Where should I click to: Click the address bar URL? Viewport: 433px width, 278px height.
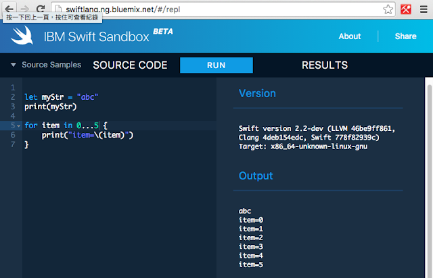tap(123, 9)
